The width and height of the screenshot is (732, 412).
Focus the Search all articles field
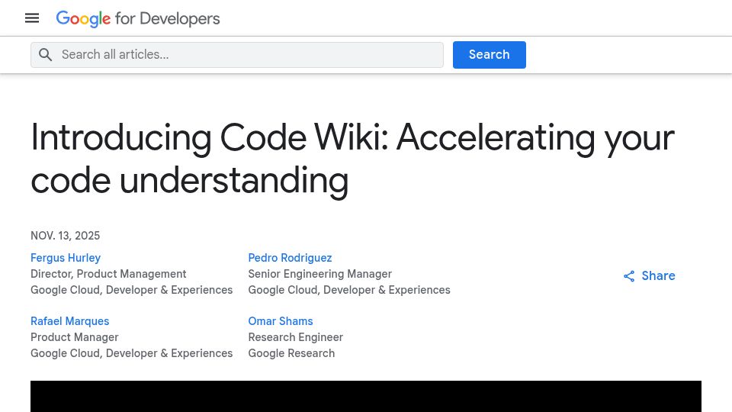[237, 55]
